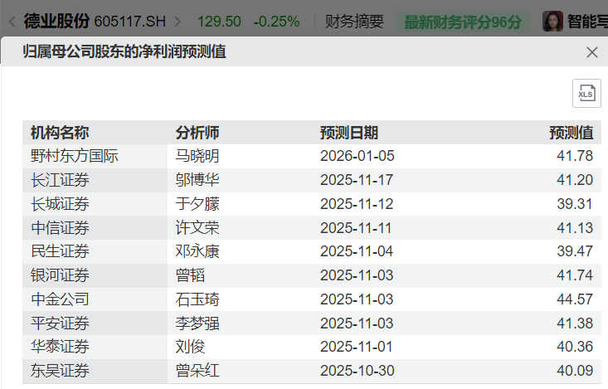This screenshot has height=389, width=608.
Task: Click analyst 邬博华
Action: pos(197,180)
